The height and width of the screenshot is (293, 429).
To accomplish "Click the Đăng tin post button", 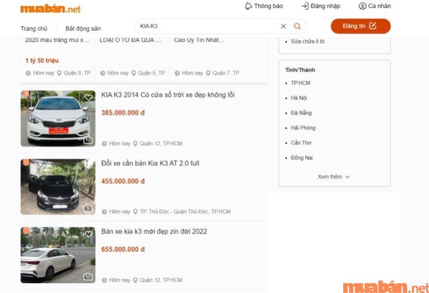I will point(360,26).
